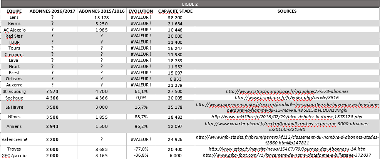Select the CAPACITE STADE header cell

[x=175, y=11]
